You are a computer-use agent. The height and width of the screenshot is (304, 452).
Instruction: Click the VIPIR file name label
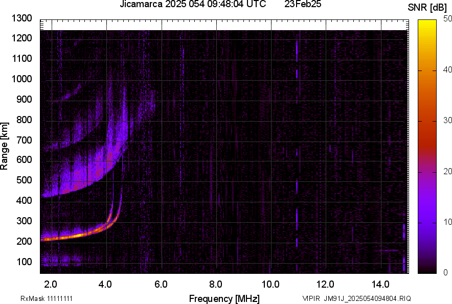tap(356, 298)
